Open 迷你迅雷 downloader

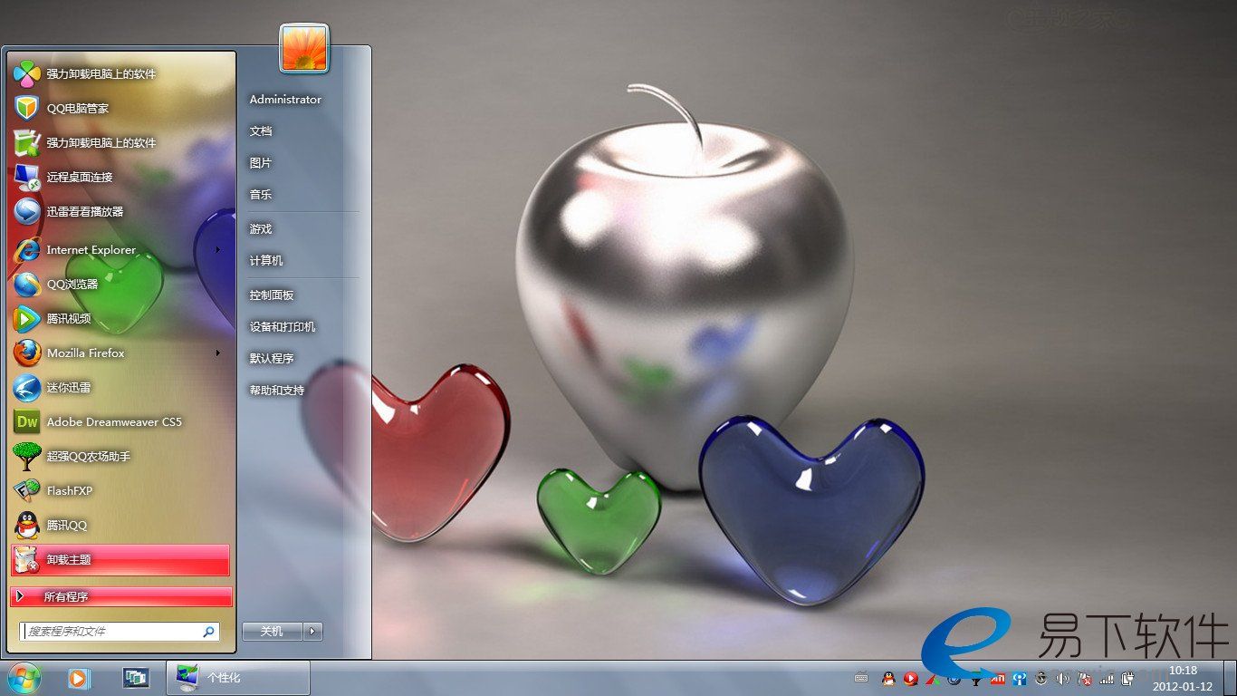pos(120,387)
